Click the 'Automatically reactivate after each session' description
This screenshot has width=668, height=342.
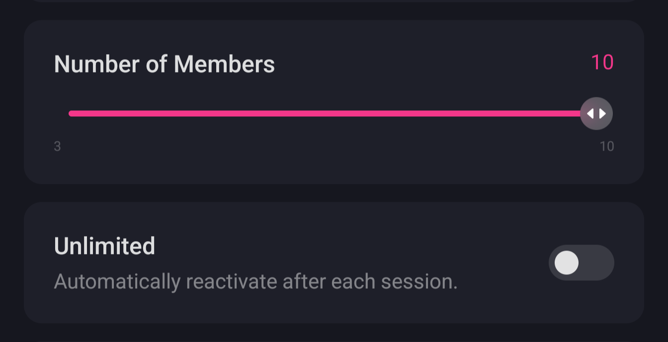pyautogui.click(x=255, y=281)
